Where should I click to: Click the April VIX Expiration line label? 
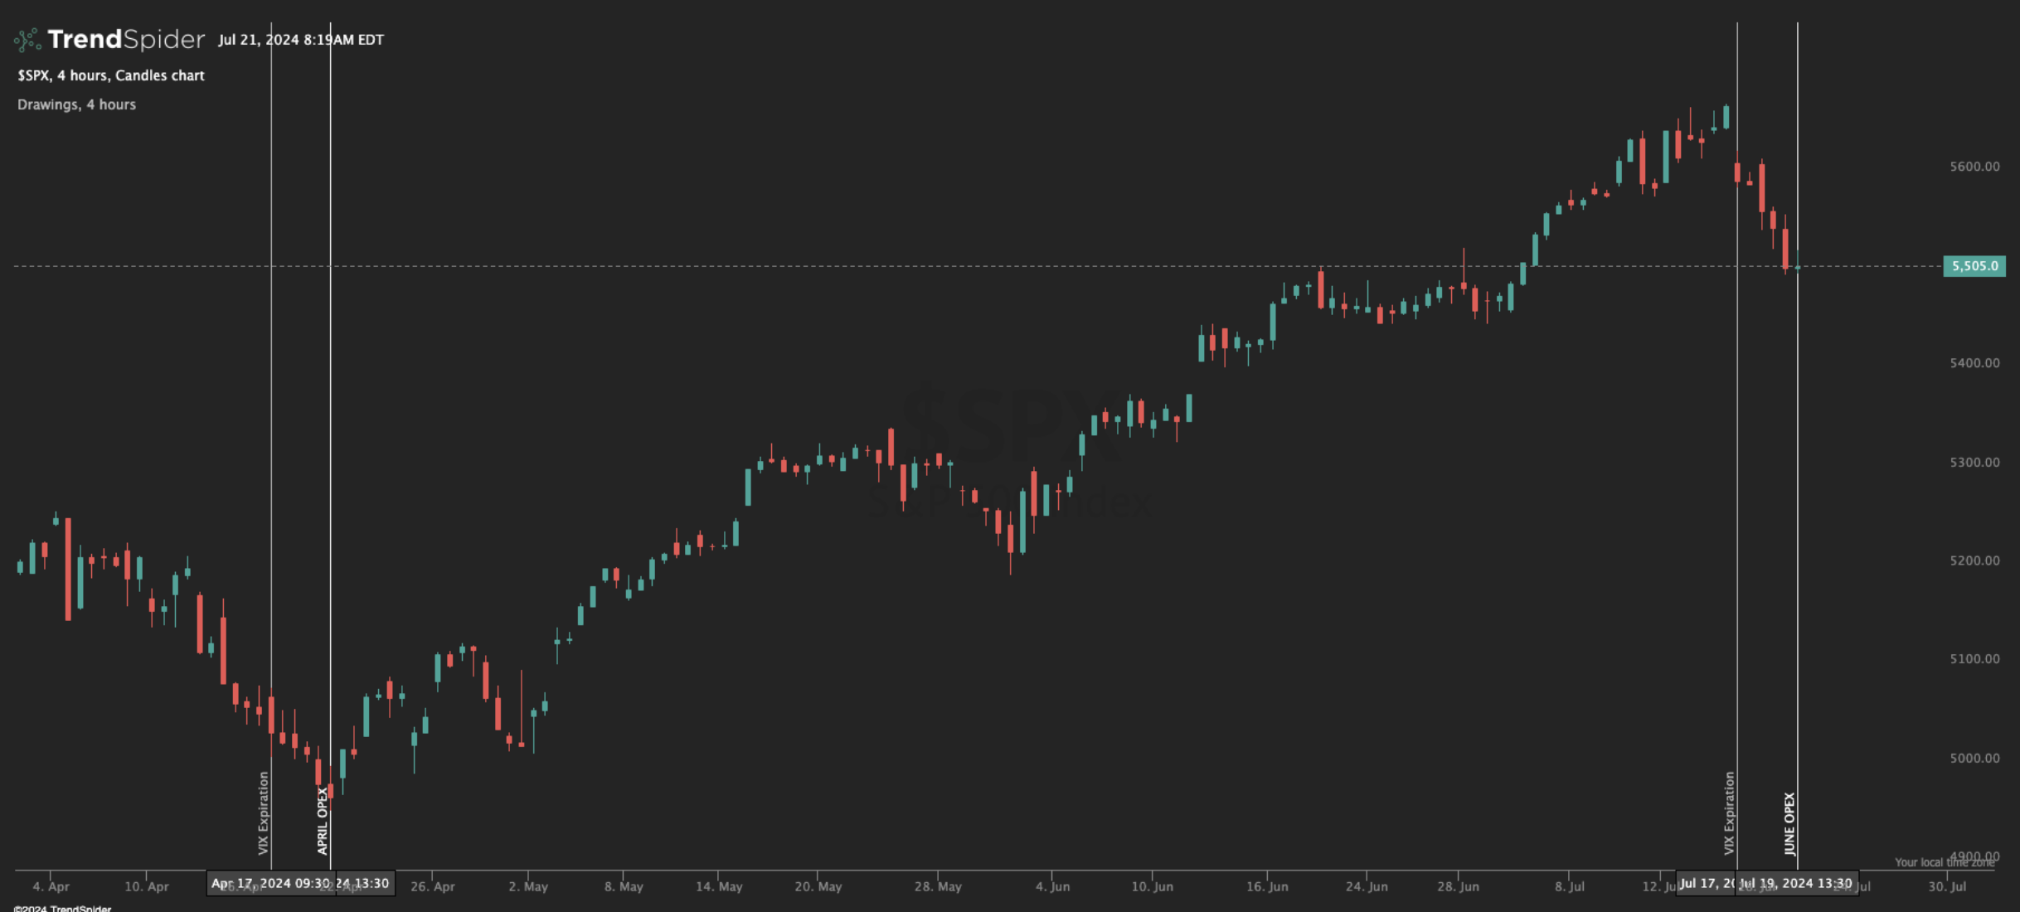click(263, 813)
